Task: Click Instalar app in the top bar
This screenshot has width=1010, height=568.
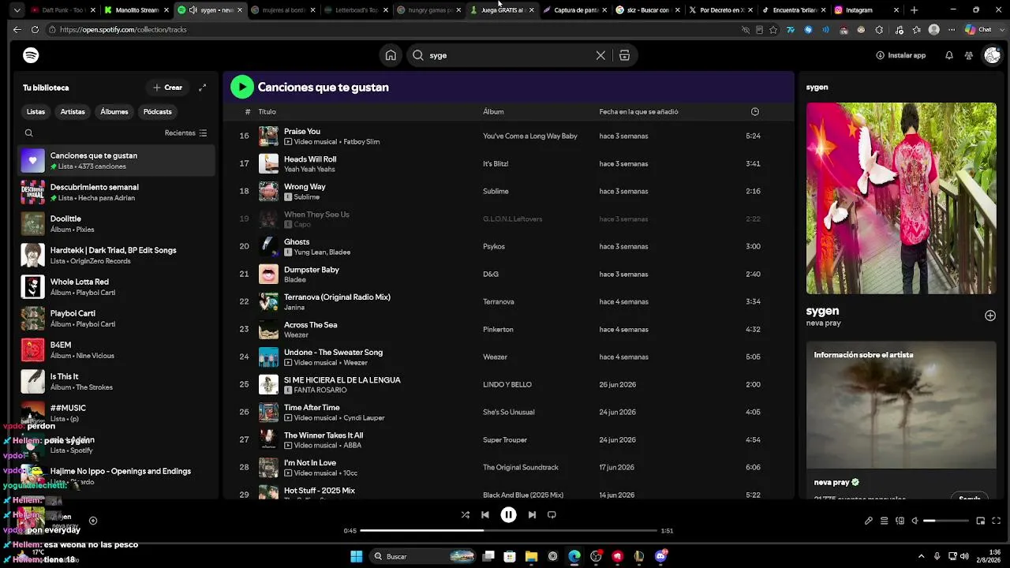Action: pos(900,55)
